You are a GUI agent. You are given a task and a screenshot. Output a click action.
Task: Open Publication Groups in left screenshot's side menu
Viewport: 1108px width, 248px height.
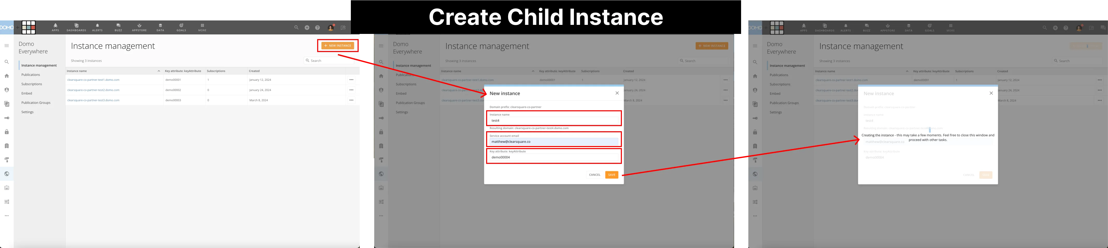click(36, 103)
